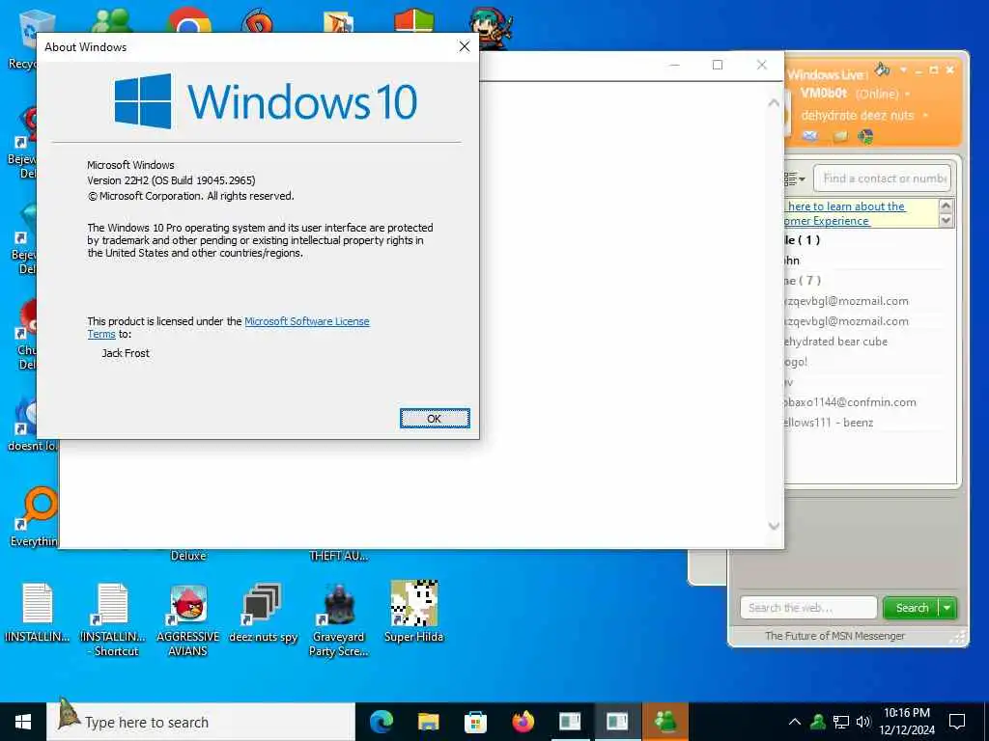Focus the Search the web field
The width and height of the screenshot is (989, 741).
(808, 608)
